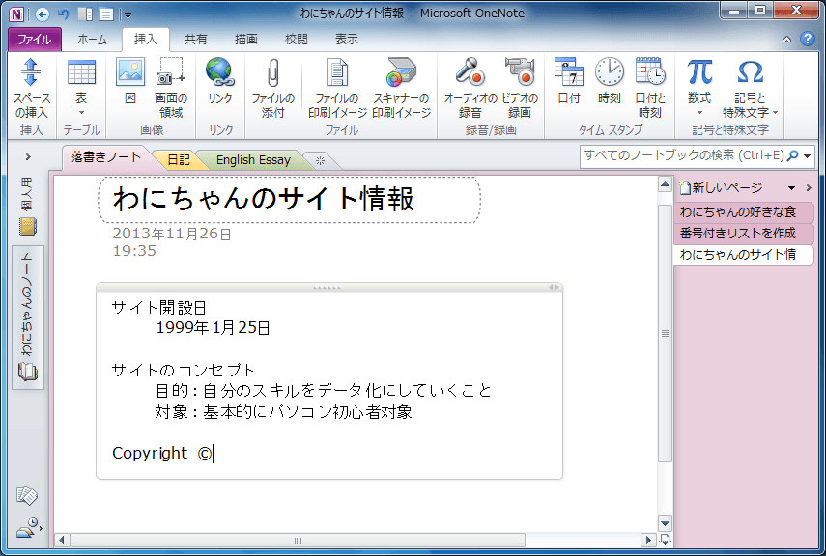Insert a hyperlink with the リンク globe icon
Screen dimensions: 826x556
[220, 82]
